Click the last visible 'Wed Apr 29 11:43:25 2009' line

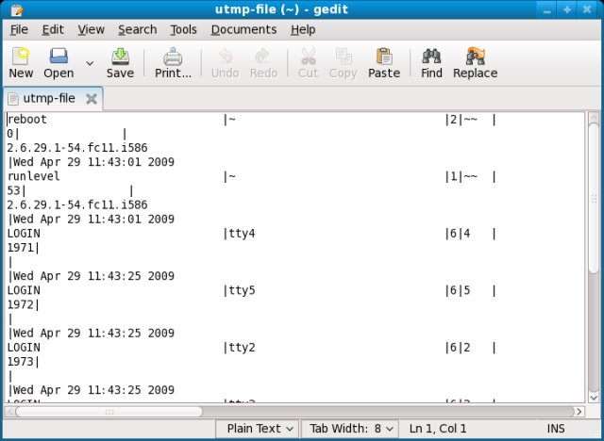point(93,390)
